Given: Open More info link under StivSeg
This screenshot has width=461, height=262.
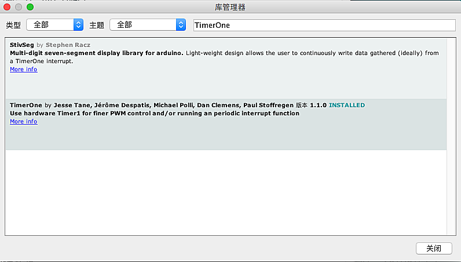Looking at the screenshot, I should click(x=23, y=70).
